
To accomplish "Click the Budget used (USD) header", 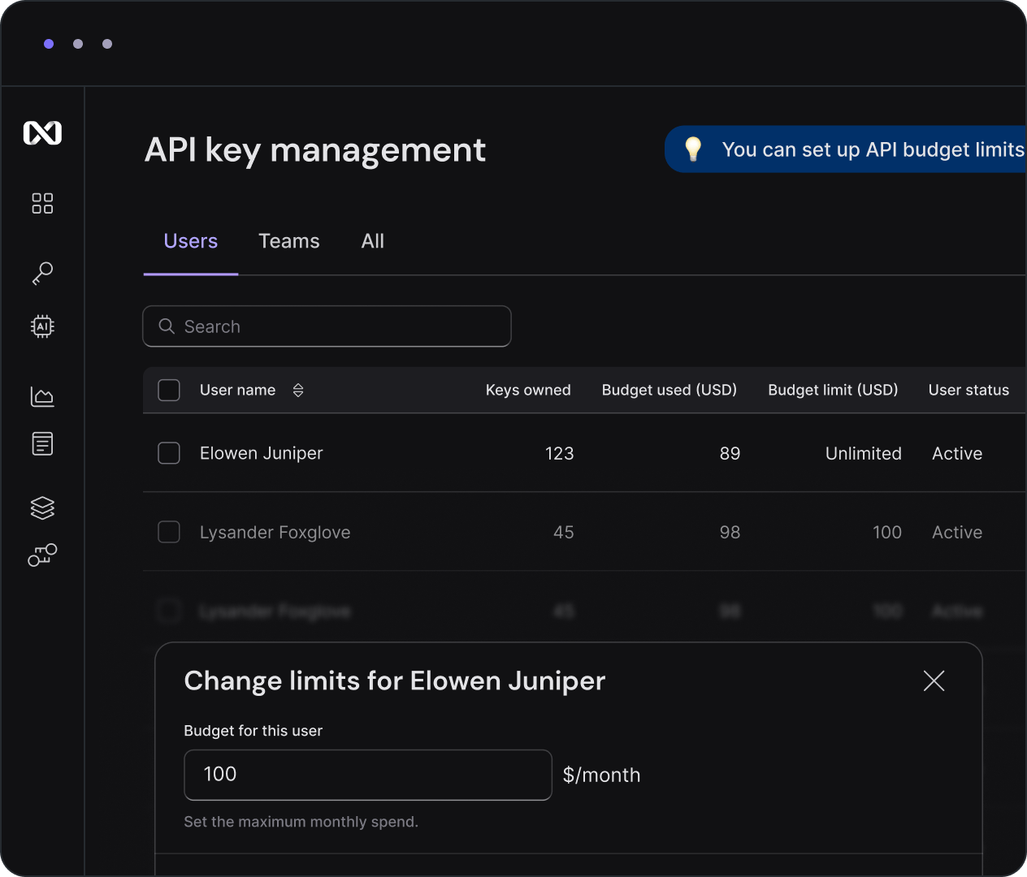I will point(669,390).
